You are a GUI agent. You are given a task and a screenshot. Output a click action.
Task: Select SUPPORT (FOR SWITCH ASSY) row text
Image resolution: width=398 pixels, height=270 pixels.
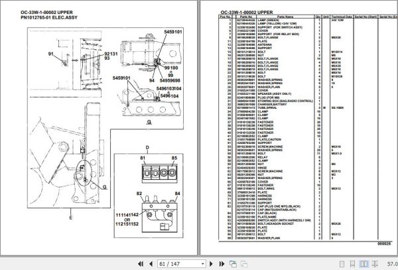tap(280, 27)
